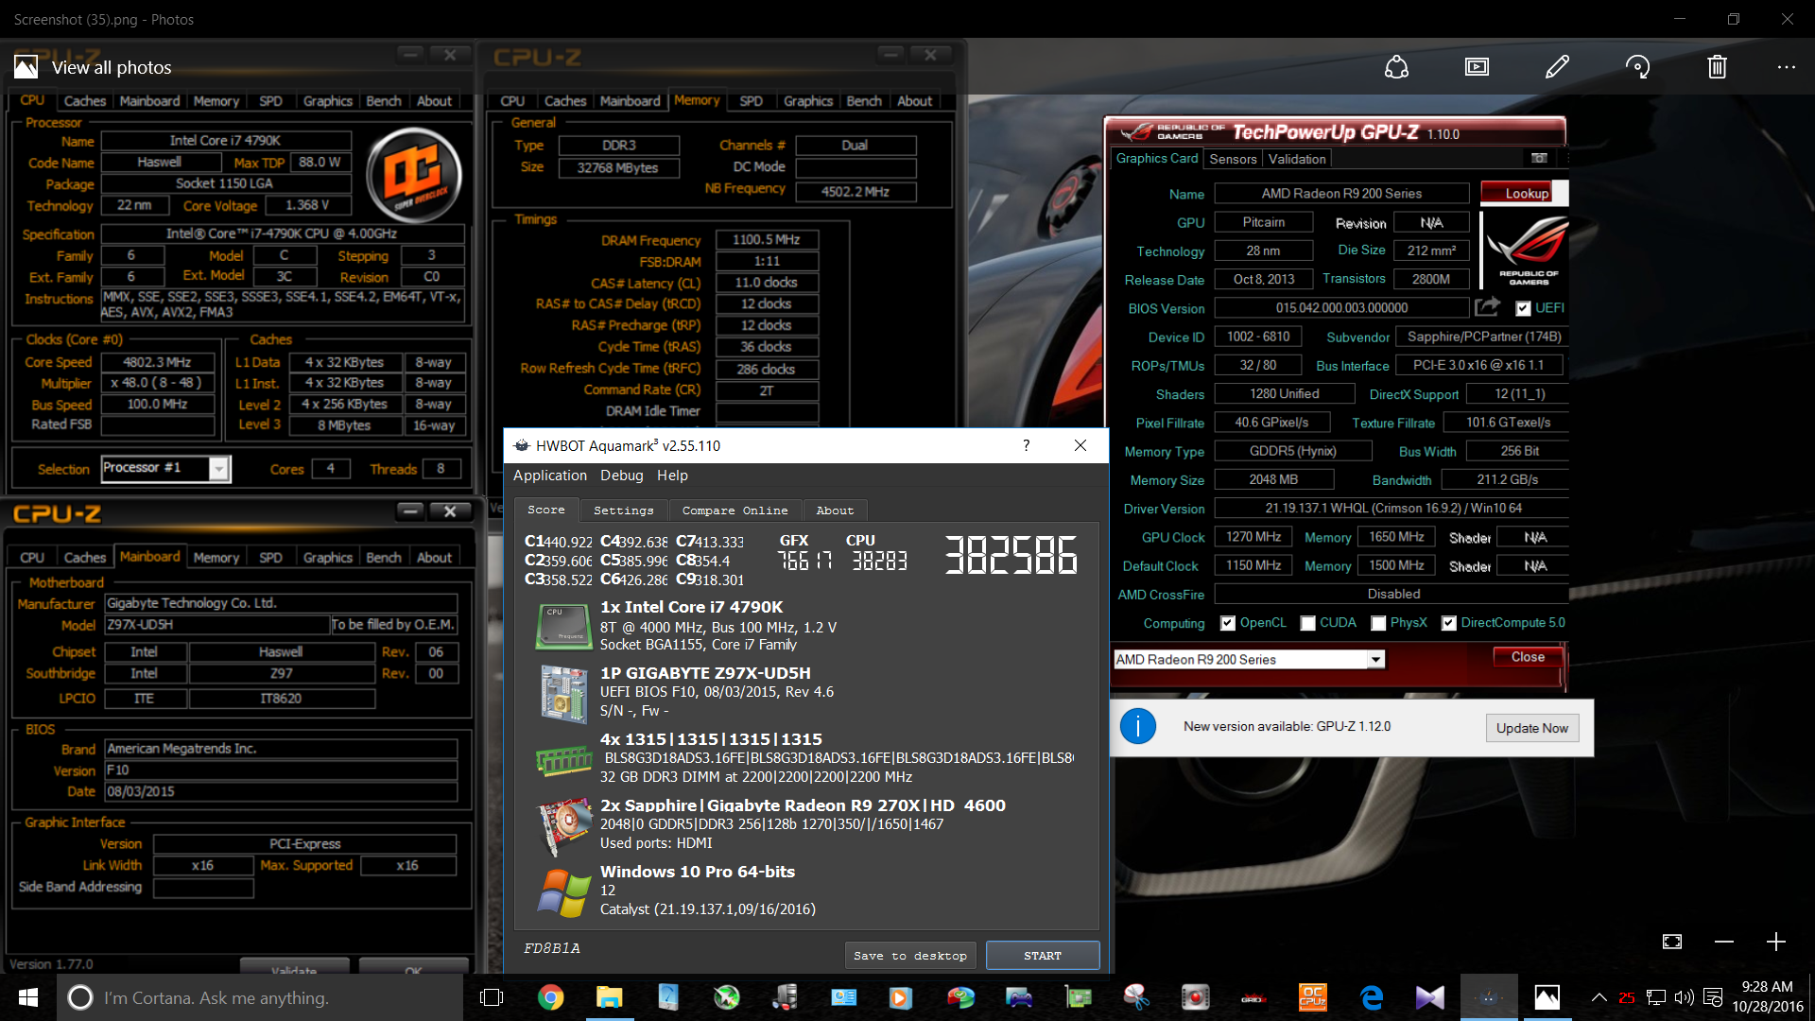Click the taskbar clock showing 9:28 AM
1815x1021 pixels.
1767,997
